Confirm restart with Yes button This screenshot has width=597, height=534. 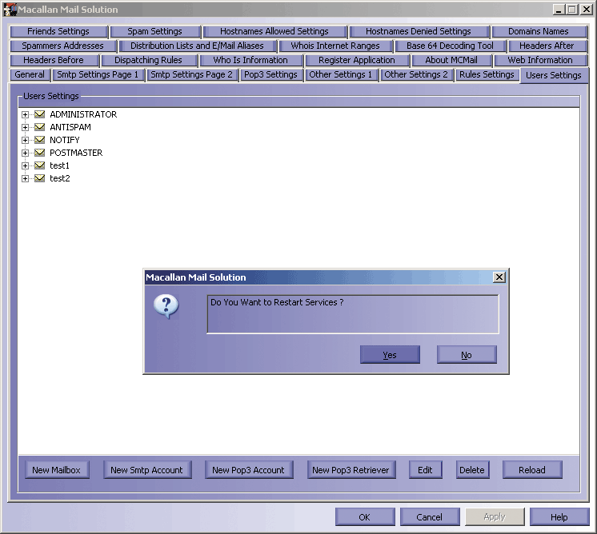(x=390, y=354)
